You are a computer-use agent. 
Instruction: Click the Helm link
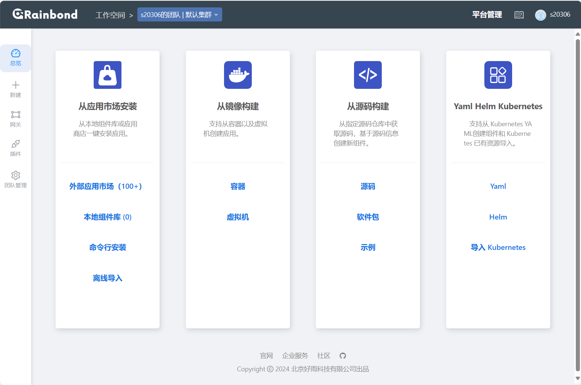click(x=498, y=217)
